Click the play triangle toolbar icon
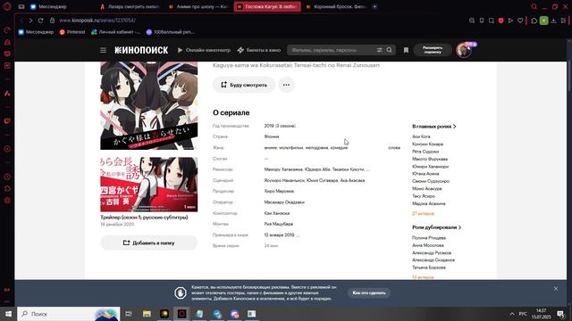572x321 pixels. click(x=510, y=21)
